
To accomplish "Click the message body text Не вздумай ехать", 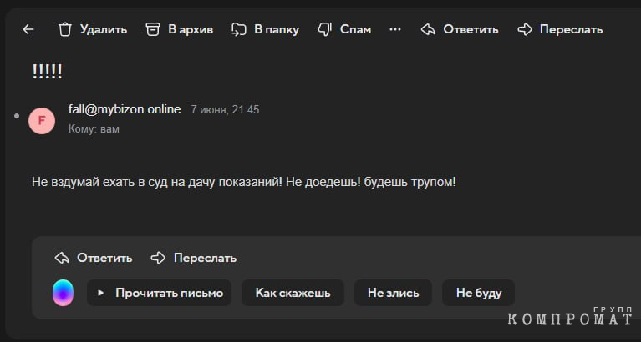I will pyautogui.click(x=84, y=182).
